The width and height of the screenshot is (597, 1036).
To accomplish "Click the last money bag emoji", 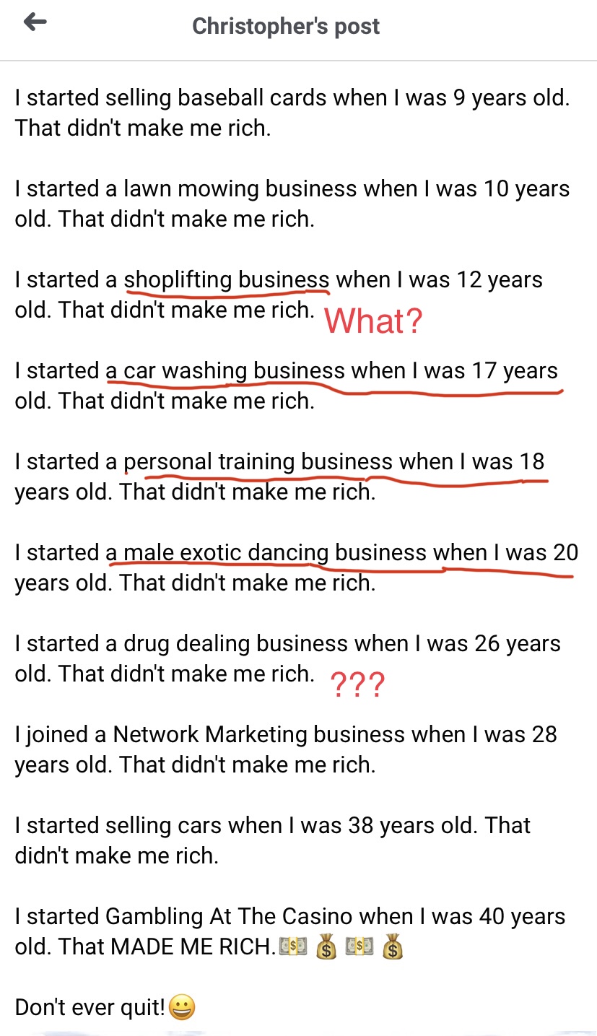I will (x=392, y=946).
